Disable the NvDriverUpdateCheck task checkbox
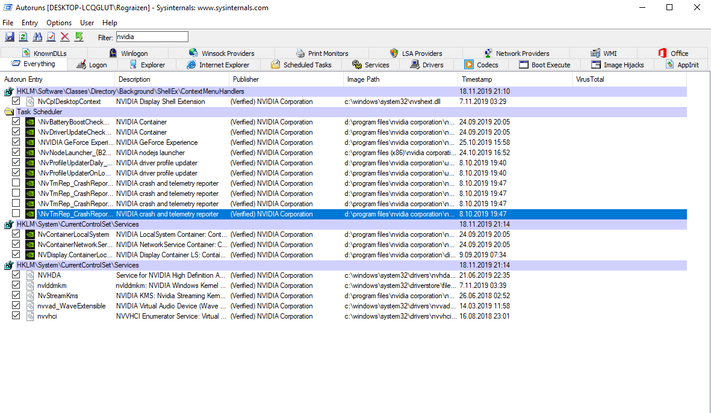This screenshot has height=413, width=711. (x=16, y=132)
